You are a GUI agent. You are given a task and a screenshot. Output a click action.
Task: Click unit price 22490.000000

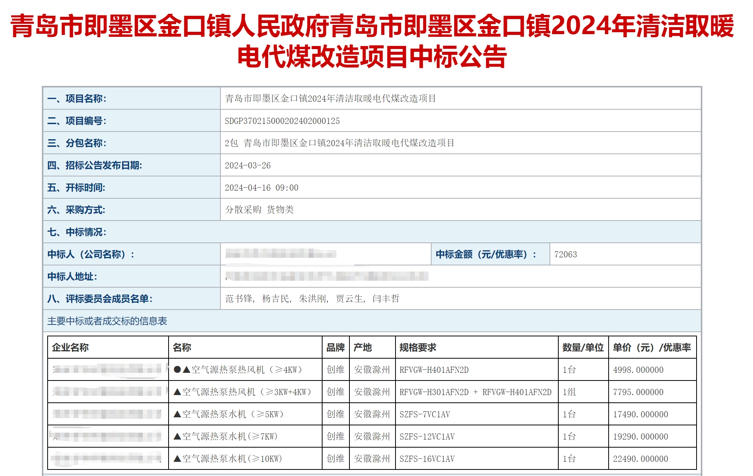640,459
